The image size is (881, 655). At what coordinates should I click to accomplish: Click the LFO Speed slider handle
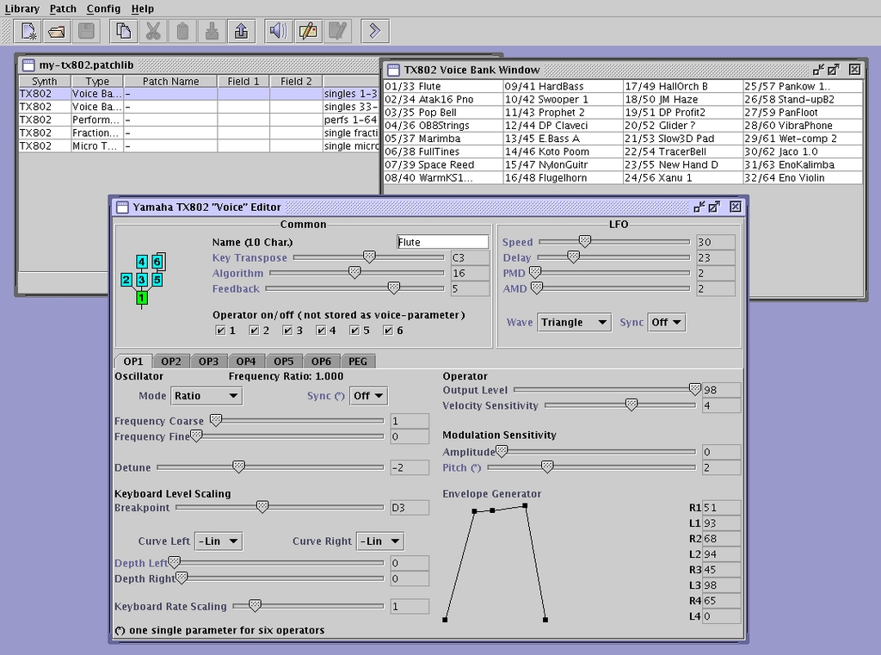[585, 242]
